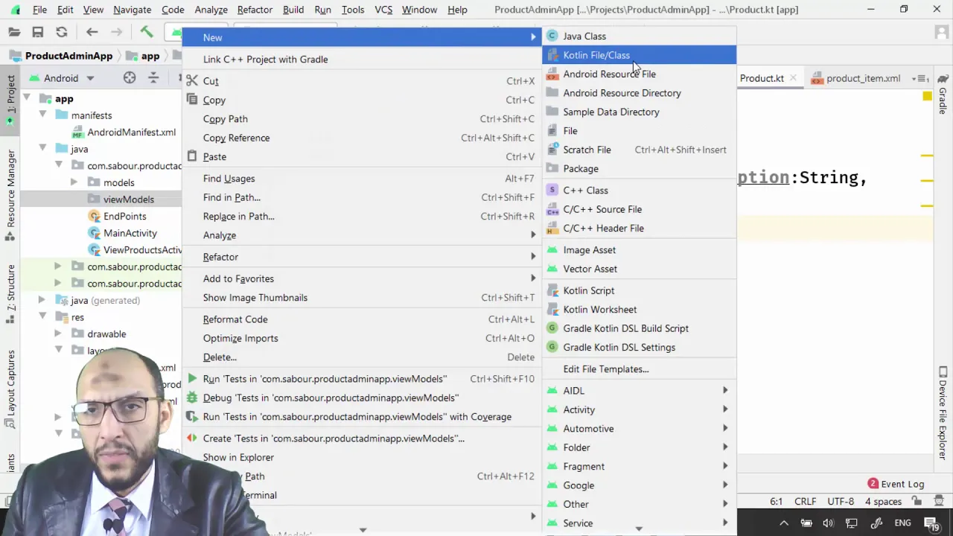Click the Cut scissors icon in context menu

coord(192,80)
